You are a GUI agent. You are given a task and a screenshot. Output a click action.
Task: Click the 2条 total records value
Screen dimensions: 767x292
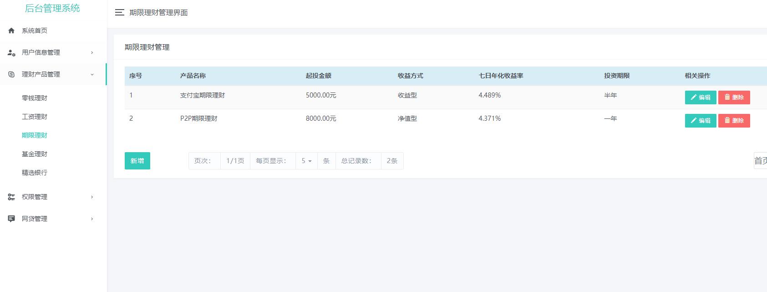coord(392,161)
